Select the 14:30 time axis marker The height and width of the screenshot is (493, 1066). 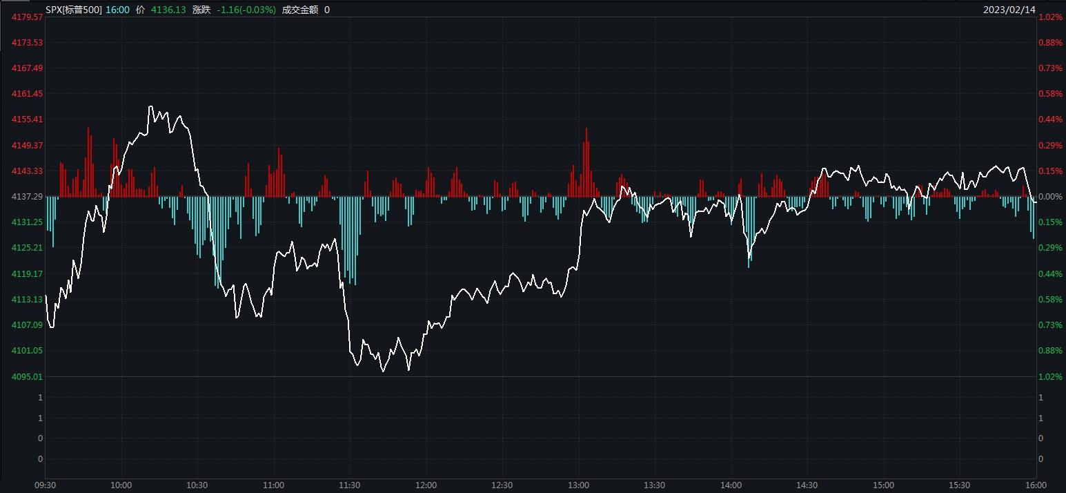pyautogui.click(x=807, y=485)
